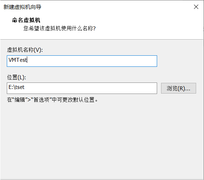This screenshot has height=180, width=204.
Task: Click the blank right side of the location field
Action: [x=117, y=88]
